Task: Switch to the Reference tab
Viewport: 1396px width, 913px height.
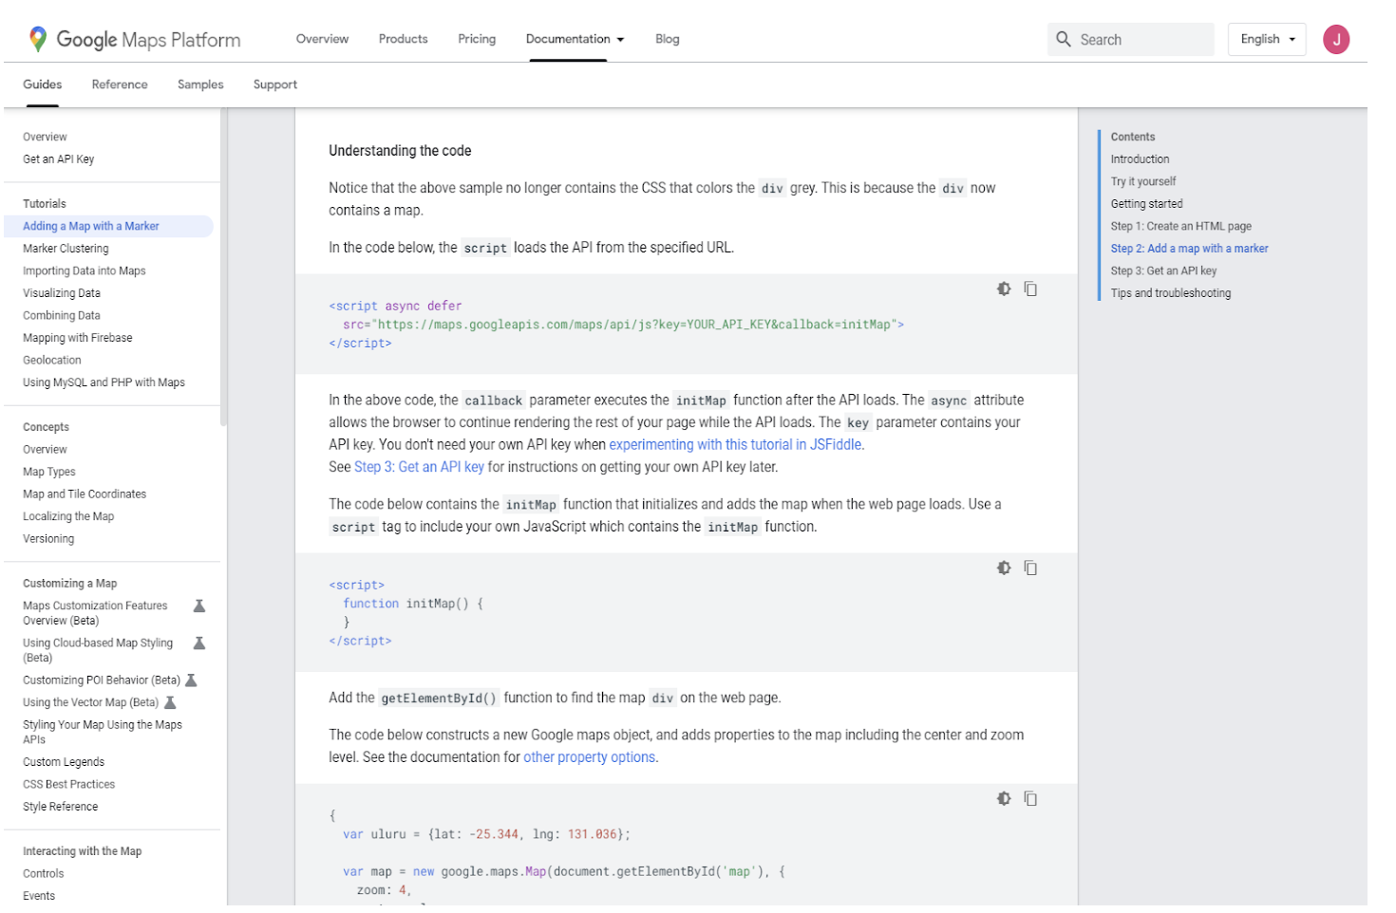Action: [x=120, y=84]
